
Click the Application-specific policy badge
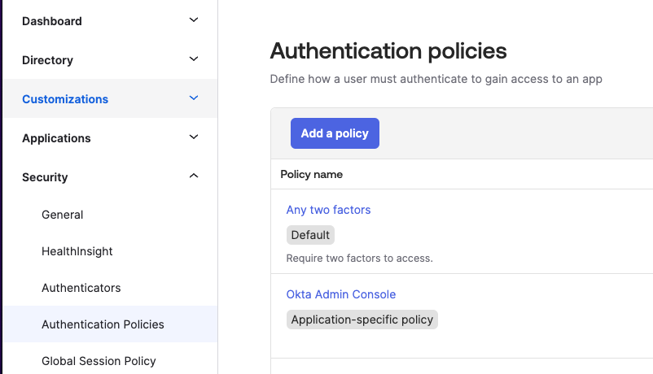click(362, 320)
